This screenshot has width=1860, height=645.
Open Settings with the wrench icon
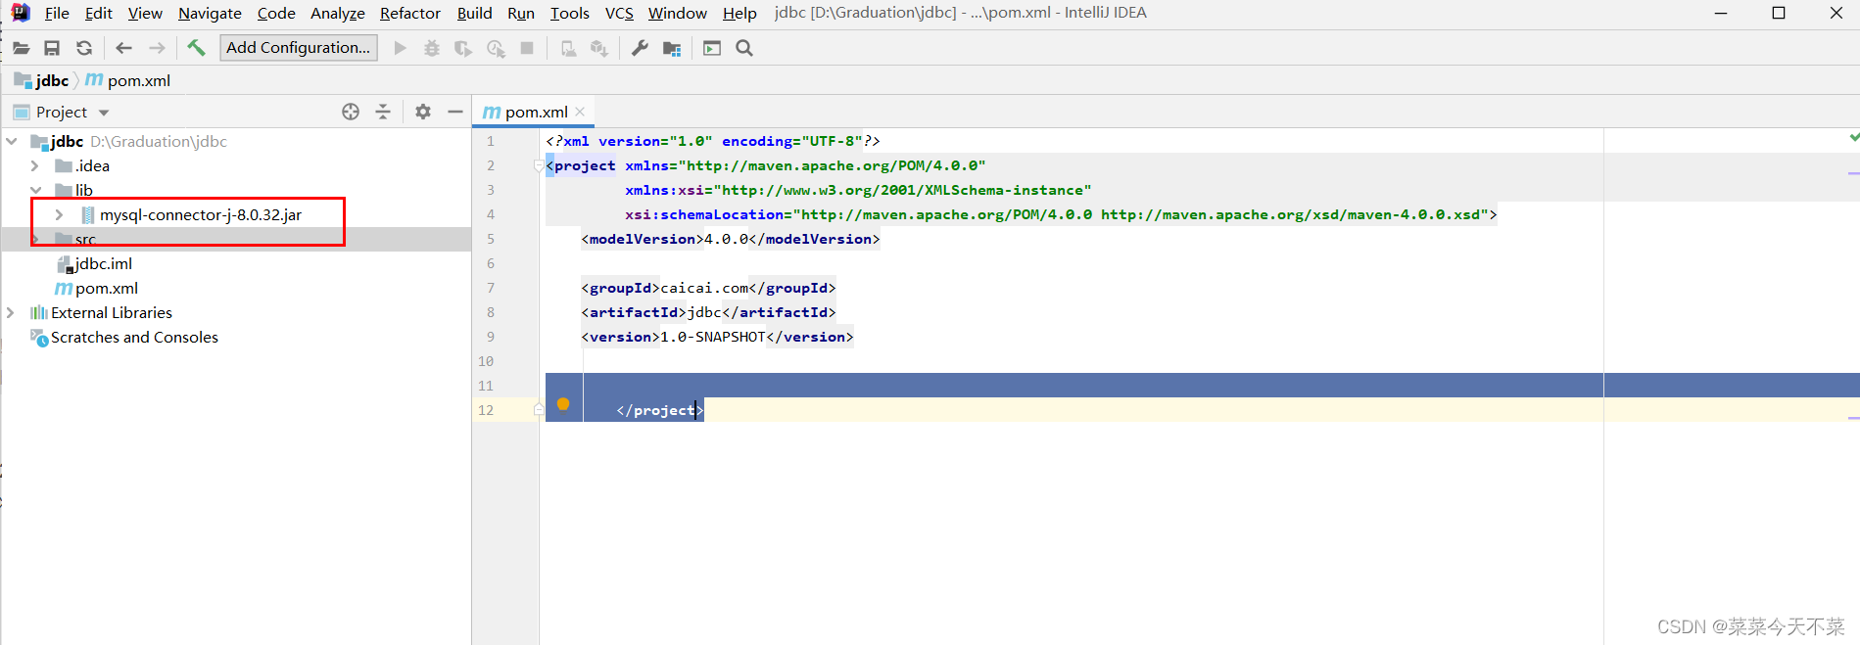point(640,48)
